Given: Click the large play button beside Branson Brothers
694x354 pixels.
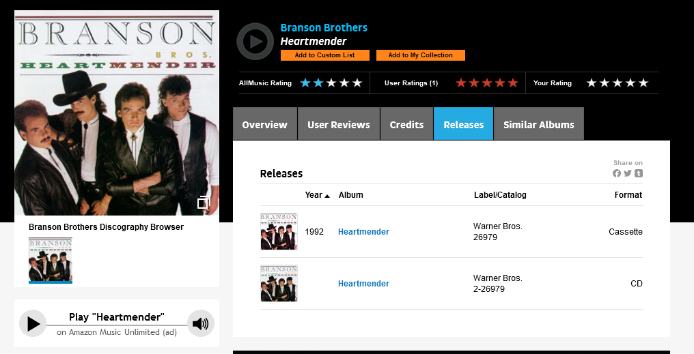Looking at the screenshot, I should pyautogui.click(x=255, y=42).
